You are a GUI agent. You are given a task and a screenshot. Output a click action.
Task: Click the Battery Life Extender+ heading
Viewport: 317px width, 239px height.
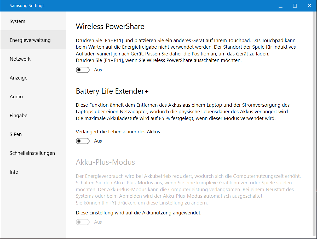[x=112, y=91]
